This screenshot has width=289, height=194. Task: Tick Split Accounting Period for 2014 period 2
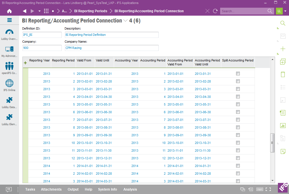[x=238, y=174]
